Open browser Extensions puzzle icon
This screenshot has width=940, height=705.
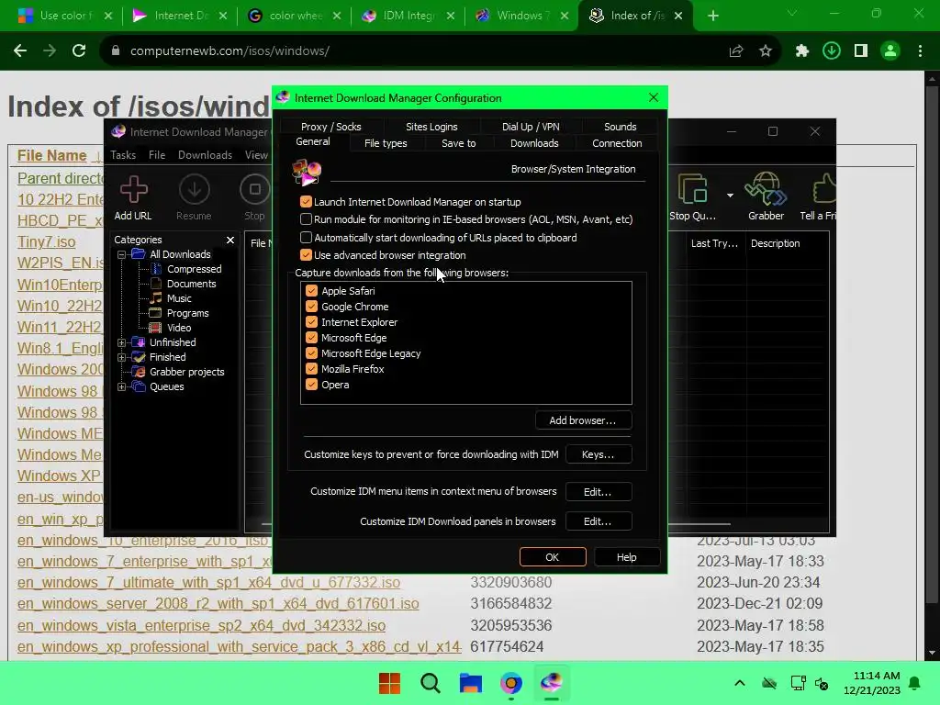point(802,51)
